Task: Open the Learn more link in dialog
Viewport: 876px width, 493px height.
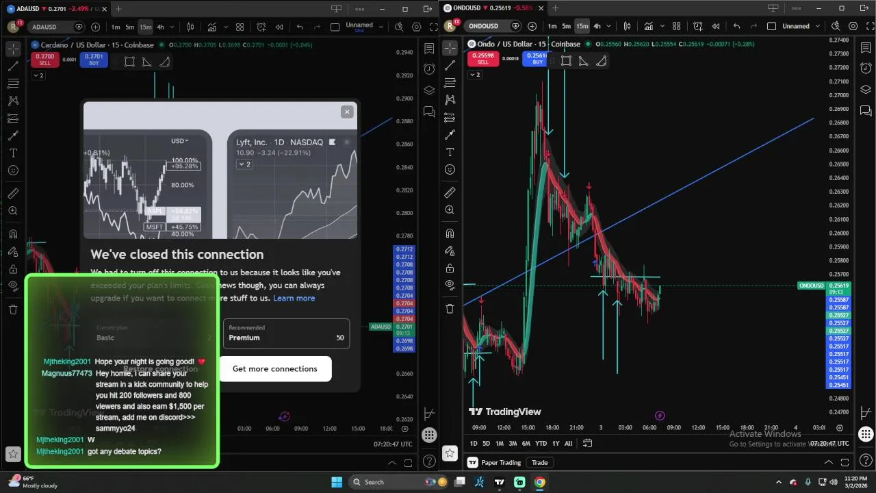Action: pyautogui.click(x=294, y=298)
